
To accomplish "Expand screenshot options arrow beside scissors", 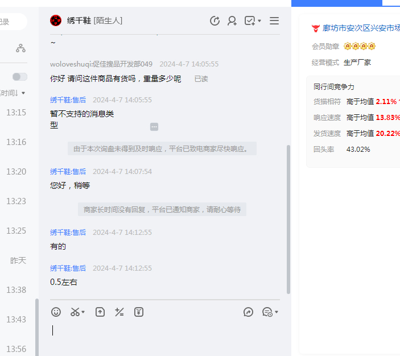I will 83,312.
